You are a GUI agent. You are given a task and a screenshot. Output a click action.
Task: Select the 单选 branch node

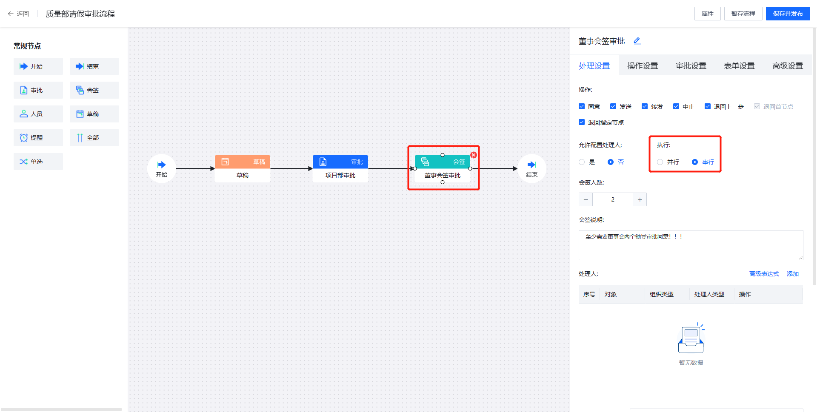(x=38, y=162)
